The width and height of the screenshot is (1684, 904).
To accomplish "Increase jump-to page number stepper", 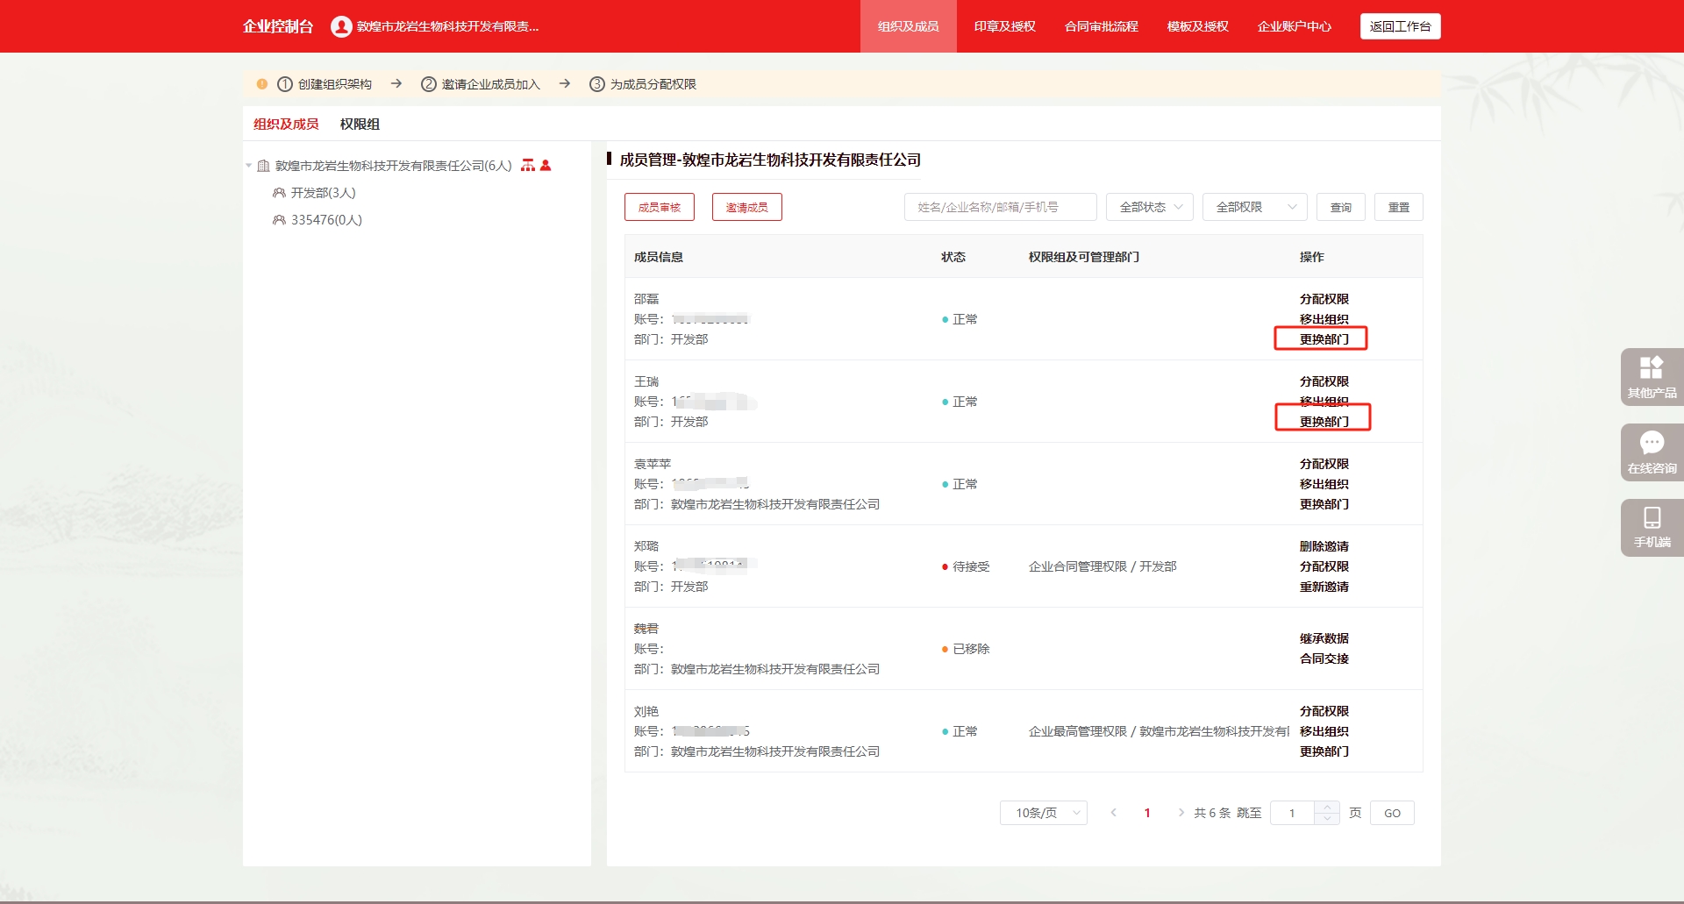I will pyautogui.click(x=1327, y=808).
